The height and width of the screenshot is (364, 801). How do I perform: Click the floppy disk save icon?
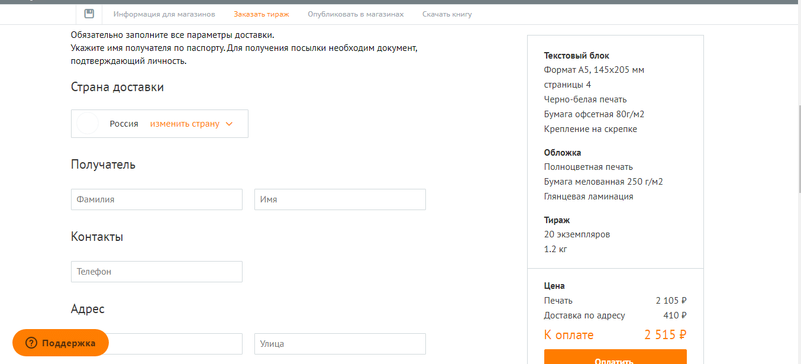point(89,14)
